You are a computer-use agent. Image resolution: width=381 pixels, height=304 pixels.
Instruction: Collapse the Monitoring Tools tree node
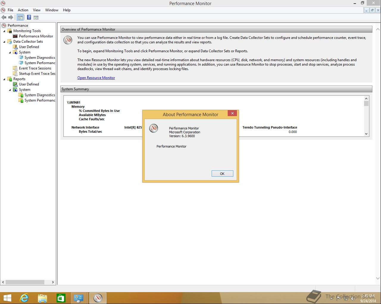coord(4,31)
